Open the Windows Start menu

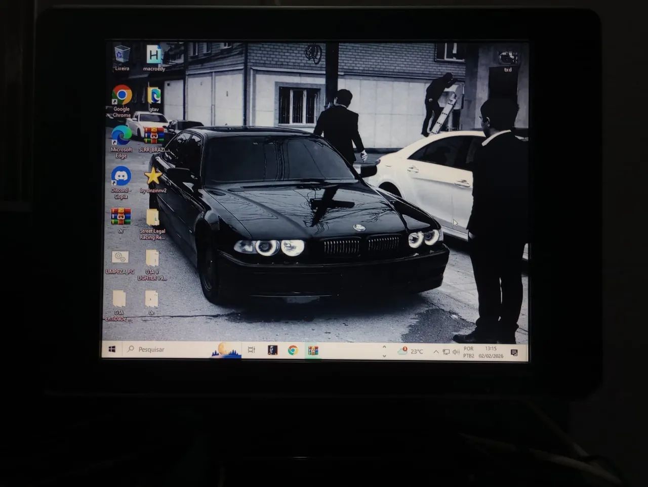pos(112,349)
